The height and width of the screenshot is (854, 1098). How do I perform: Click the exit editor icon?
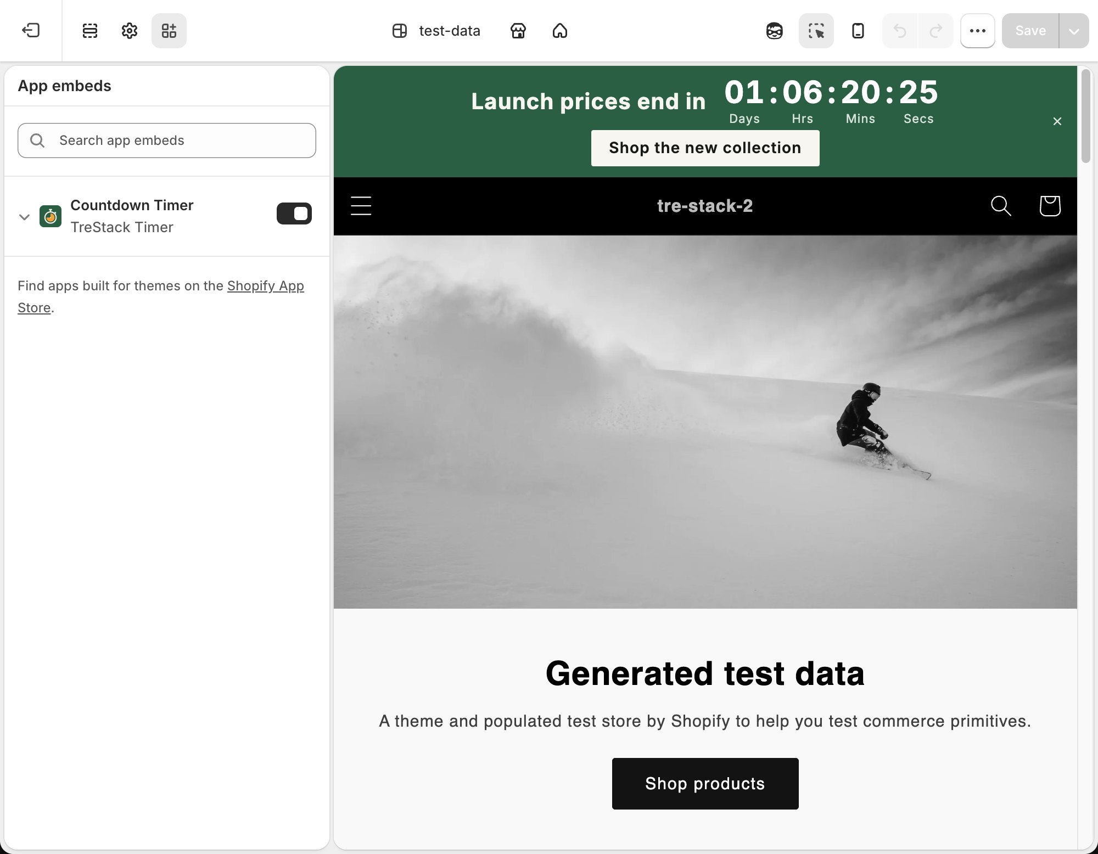pos(31,31)
